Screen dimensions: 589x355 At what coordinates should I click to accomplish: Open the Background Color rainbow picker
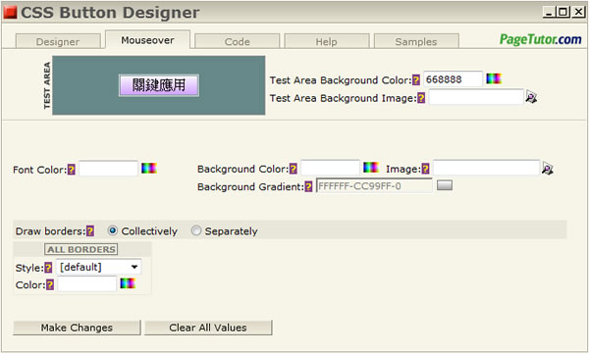tap(371, 168)
